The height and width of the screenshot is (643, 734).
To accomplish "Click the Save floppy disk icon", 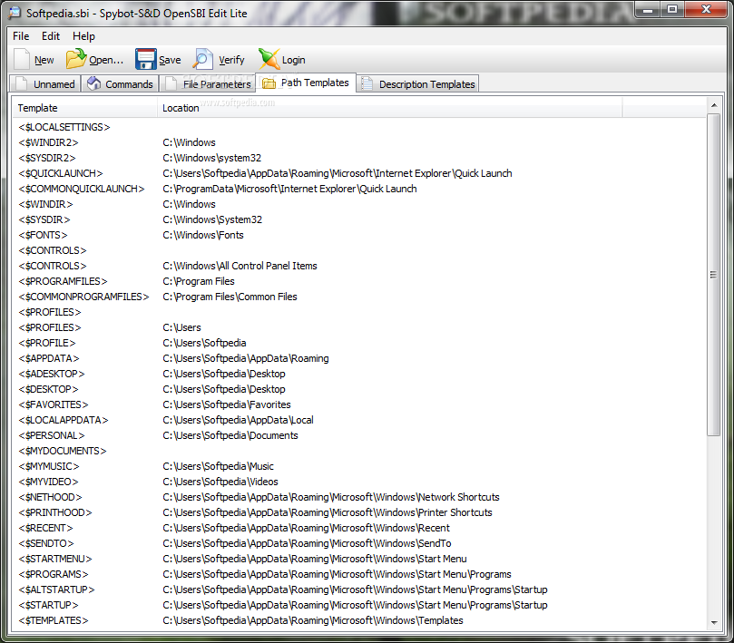I will click(x=145, y=60).
